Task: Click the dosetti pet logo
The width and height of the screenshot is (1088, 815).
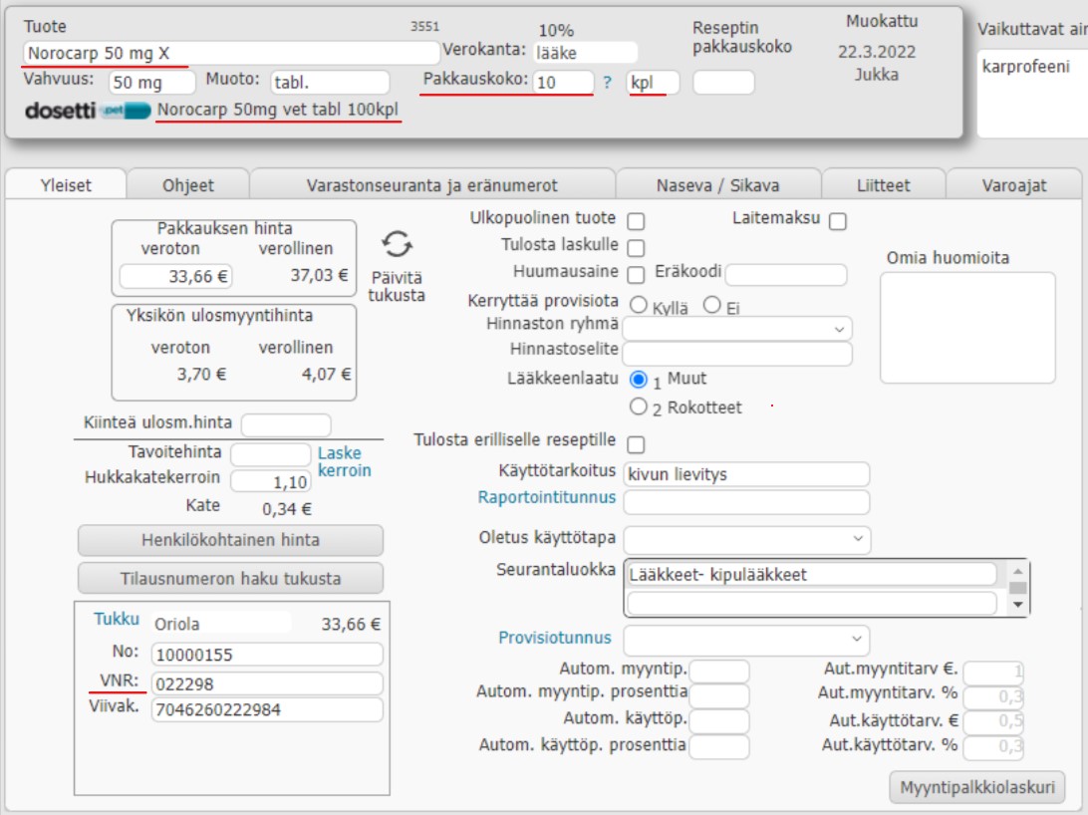Action: click(x=88, y=111)
